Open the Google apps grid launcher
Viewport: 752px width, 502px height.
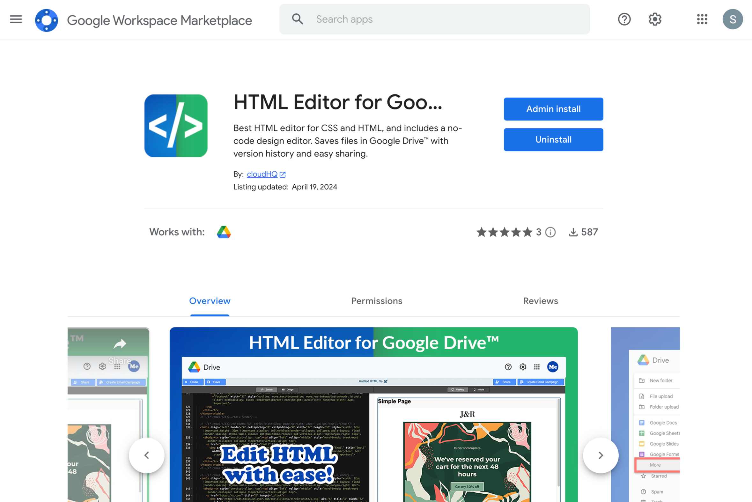(702, 19)
